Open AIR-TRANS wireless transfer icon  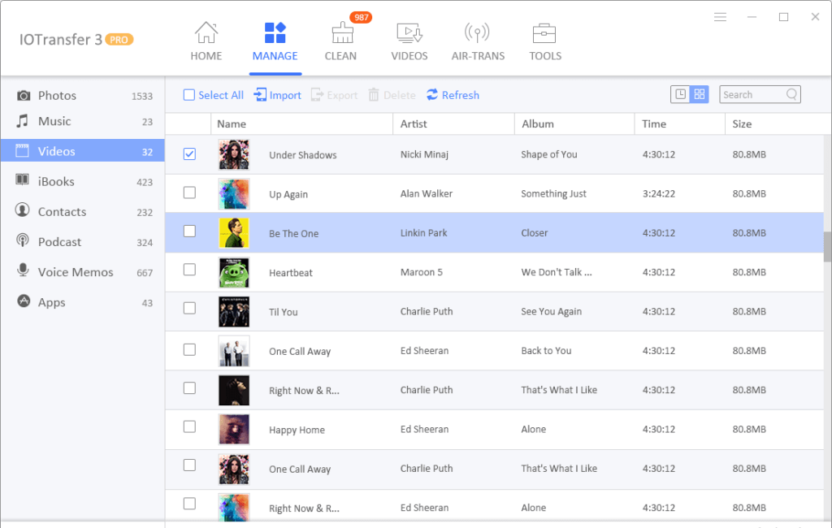pos(477,34)
